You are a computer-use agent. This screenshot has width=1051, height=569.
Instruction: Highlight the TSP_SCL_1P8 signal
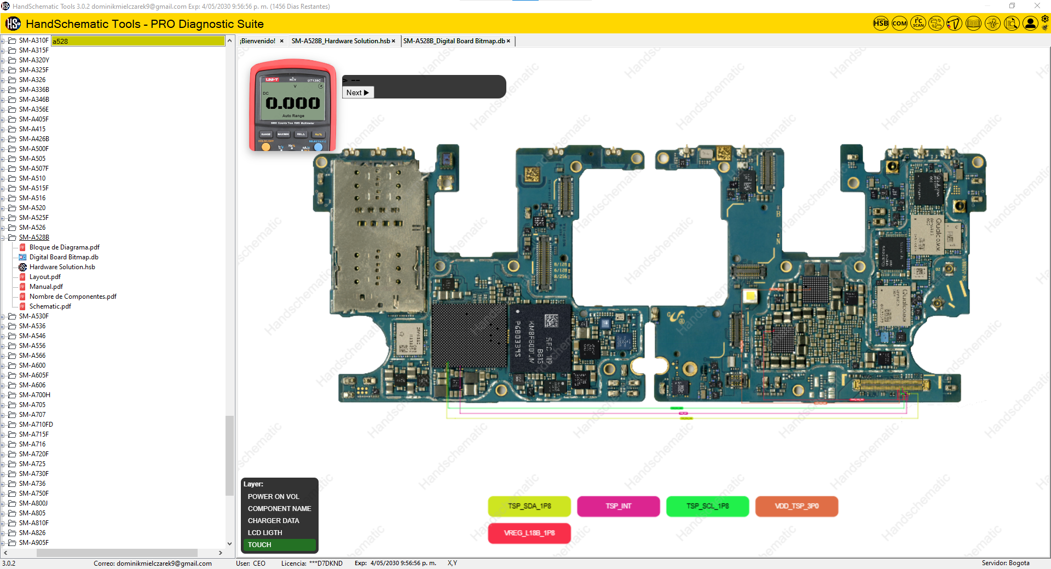[708, 506]
